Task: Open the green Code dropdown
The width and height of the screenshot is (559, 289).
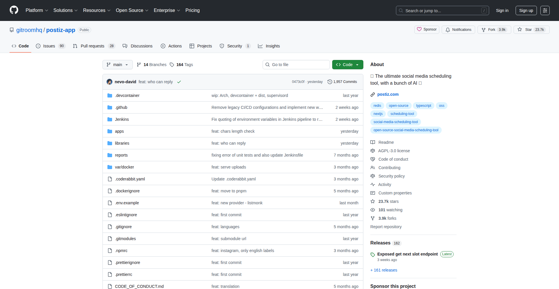Action: 347,65
